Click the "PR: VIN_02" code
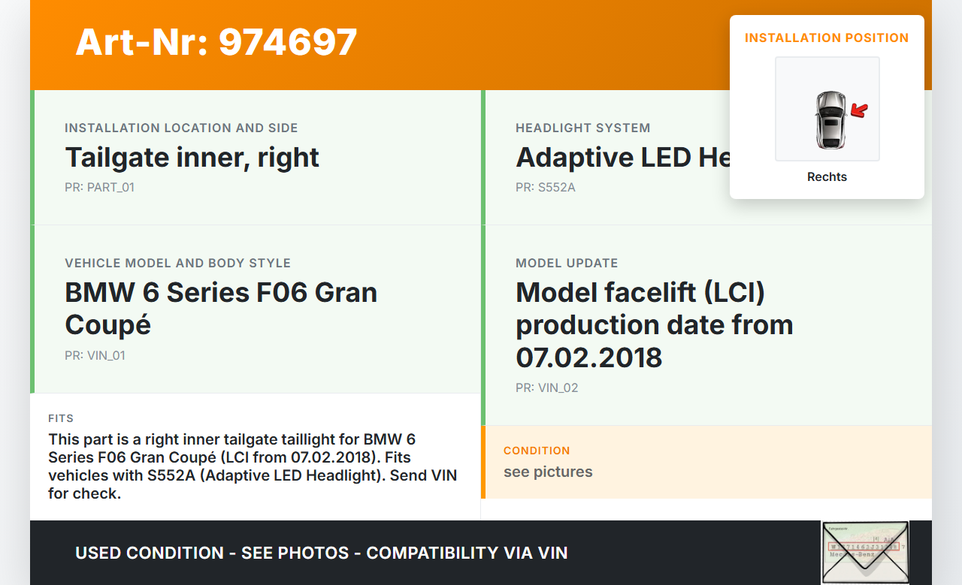The image size is (962, 585). point(546,387)
